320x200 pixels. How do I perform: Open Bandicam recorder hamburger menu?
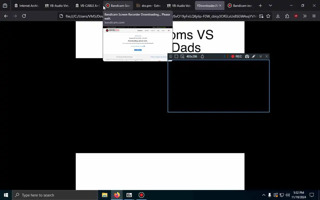click(170, 56)
